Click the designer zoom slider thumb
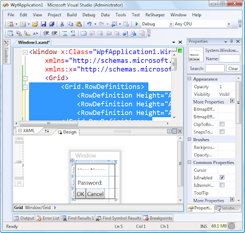Viewport: 245px width, 233px height. click(18, 162)
